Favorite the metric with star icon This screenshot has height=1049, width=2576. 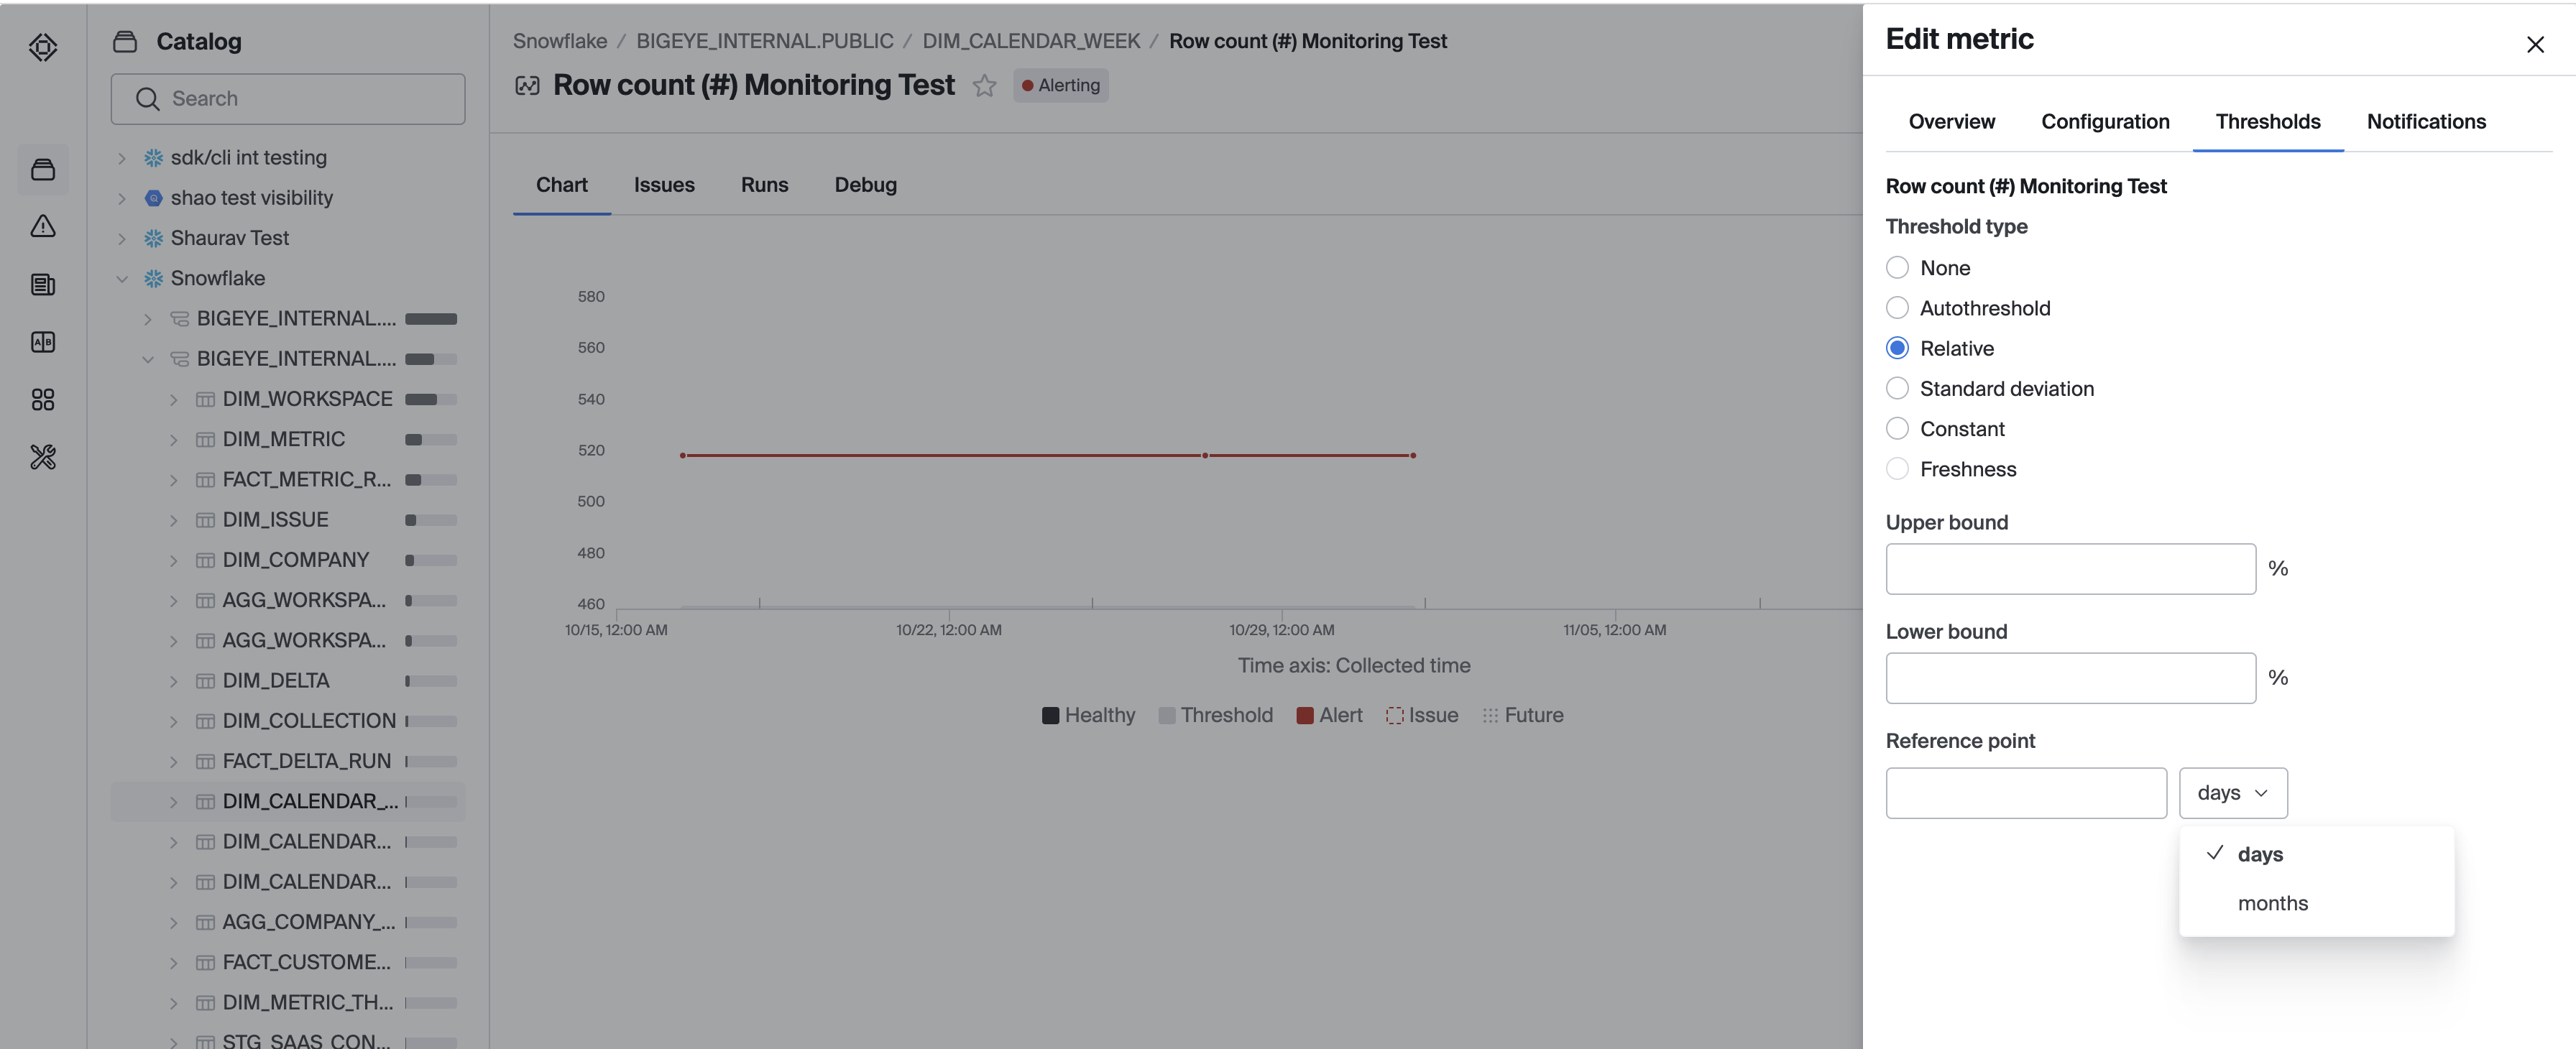point(984,86)
